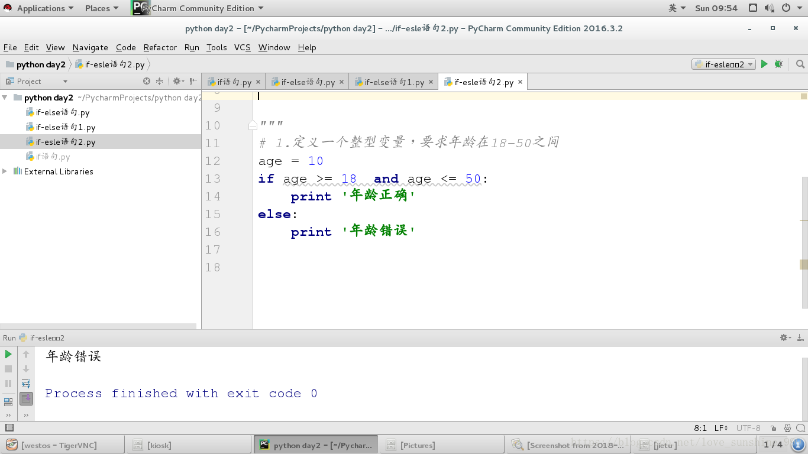Change file encoding UTF-8
This screenshot has height=454, width=808.
(748, 428)
